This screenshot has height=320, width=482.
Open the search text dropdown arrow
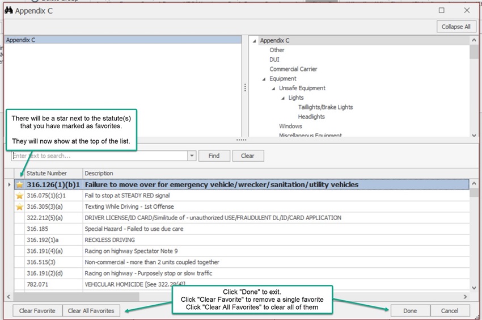click(192, 156)
